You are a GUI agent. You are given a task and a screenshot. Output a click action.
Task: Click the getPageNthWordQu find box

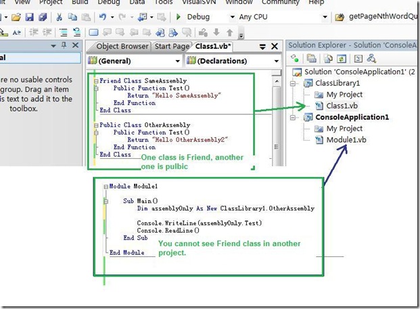click(x=383, y=17)
